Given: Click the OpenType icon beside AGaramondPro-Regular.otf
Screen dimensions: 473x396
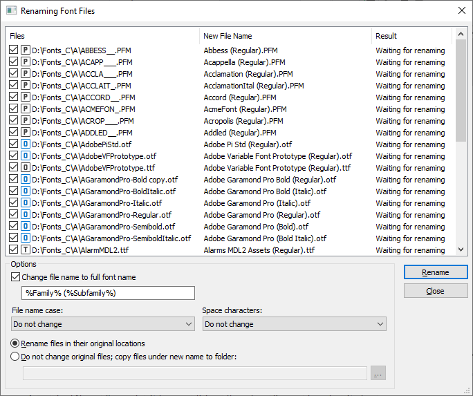Looking at the screenshot, I should tap(26, 214).
